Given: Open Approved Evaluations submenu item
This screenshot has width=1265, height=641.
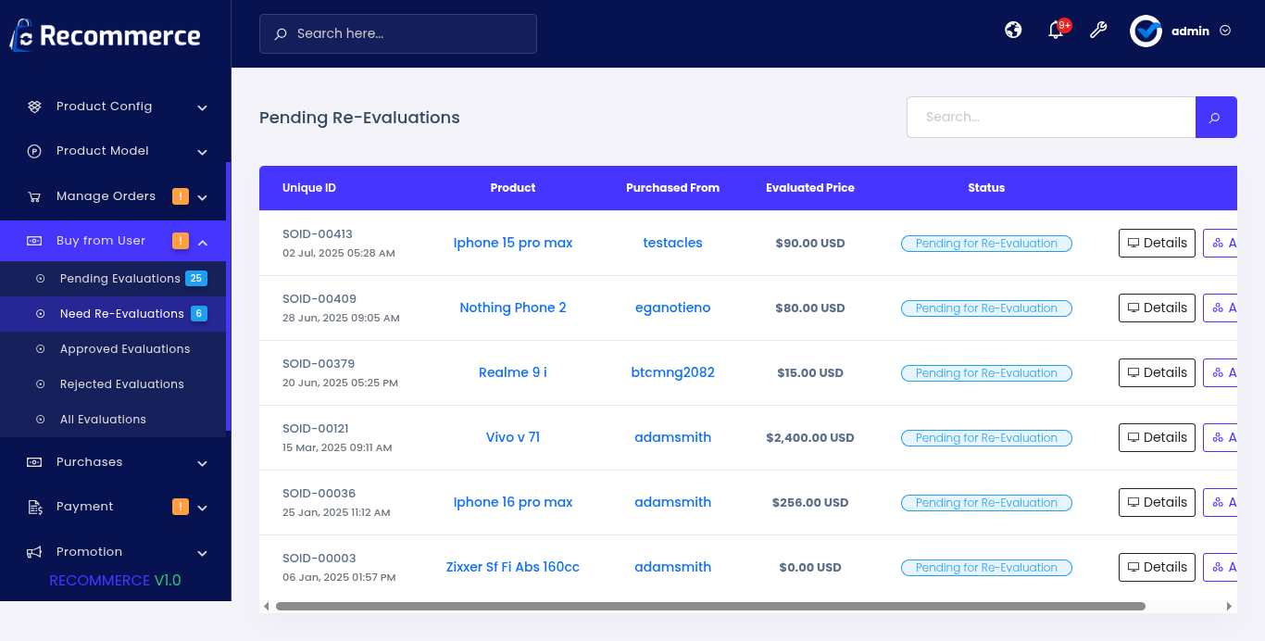Looking at the screenshot, I should 113,349.
